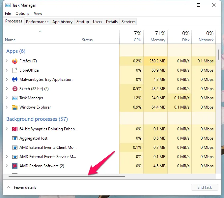
Task: Expand the AMD External Events Service row
Action: (x=7, y=157)
